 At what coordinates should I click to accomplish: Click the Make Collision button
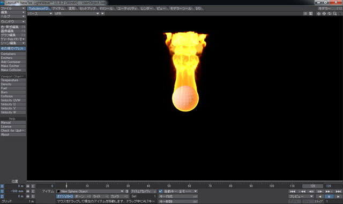[13, 70]
